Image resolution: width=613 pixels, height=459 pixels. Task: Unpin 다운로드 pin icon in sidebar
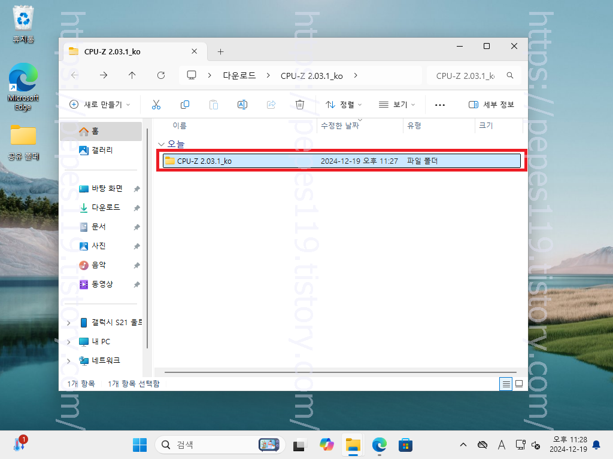137,208
